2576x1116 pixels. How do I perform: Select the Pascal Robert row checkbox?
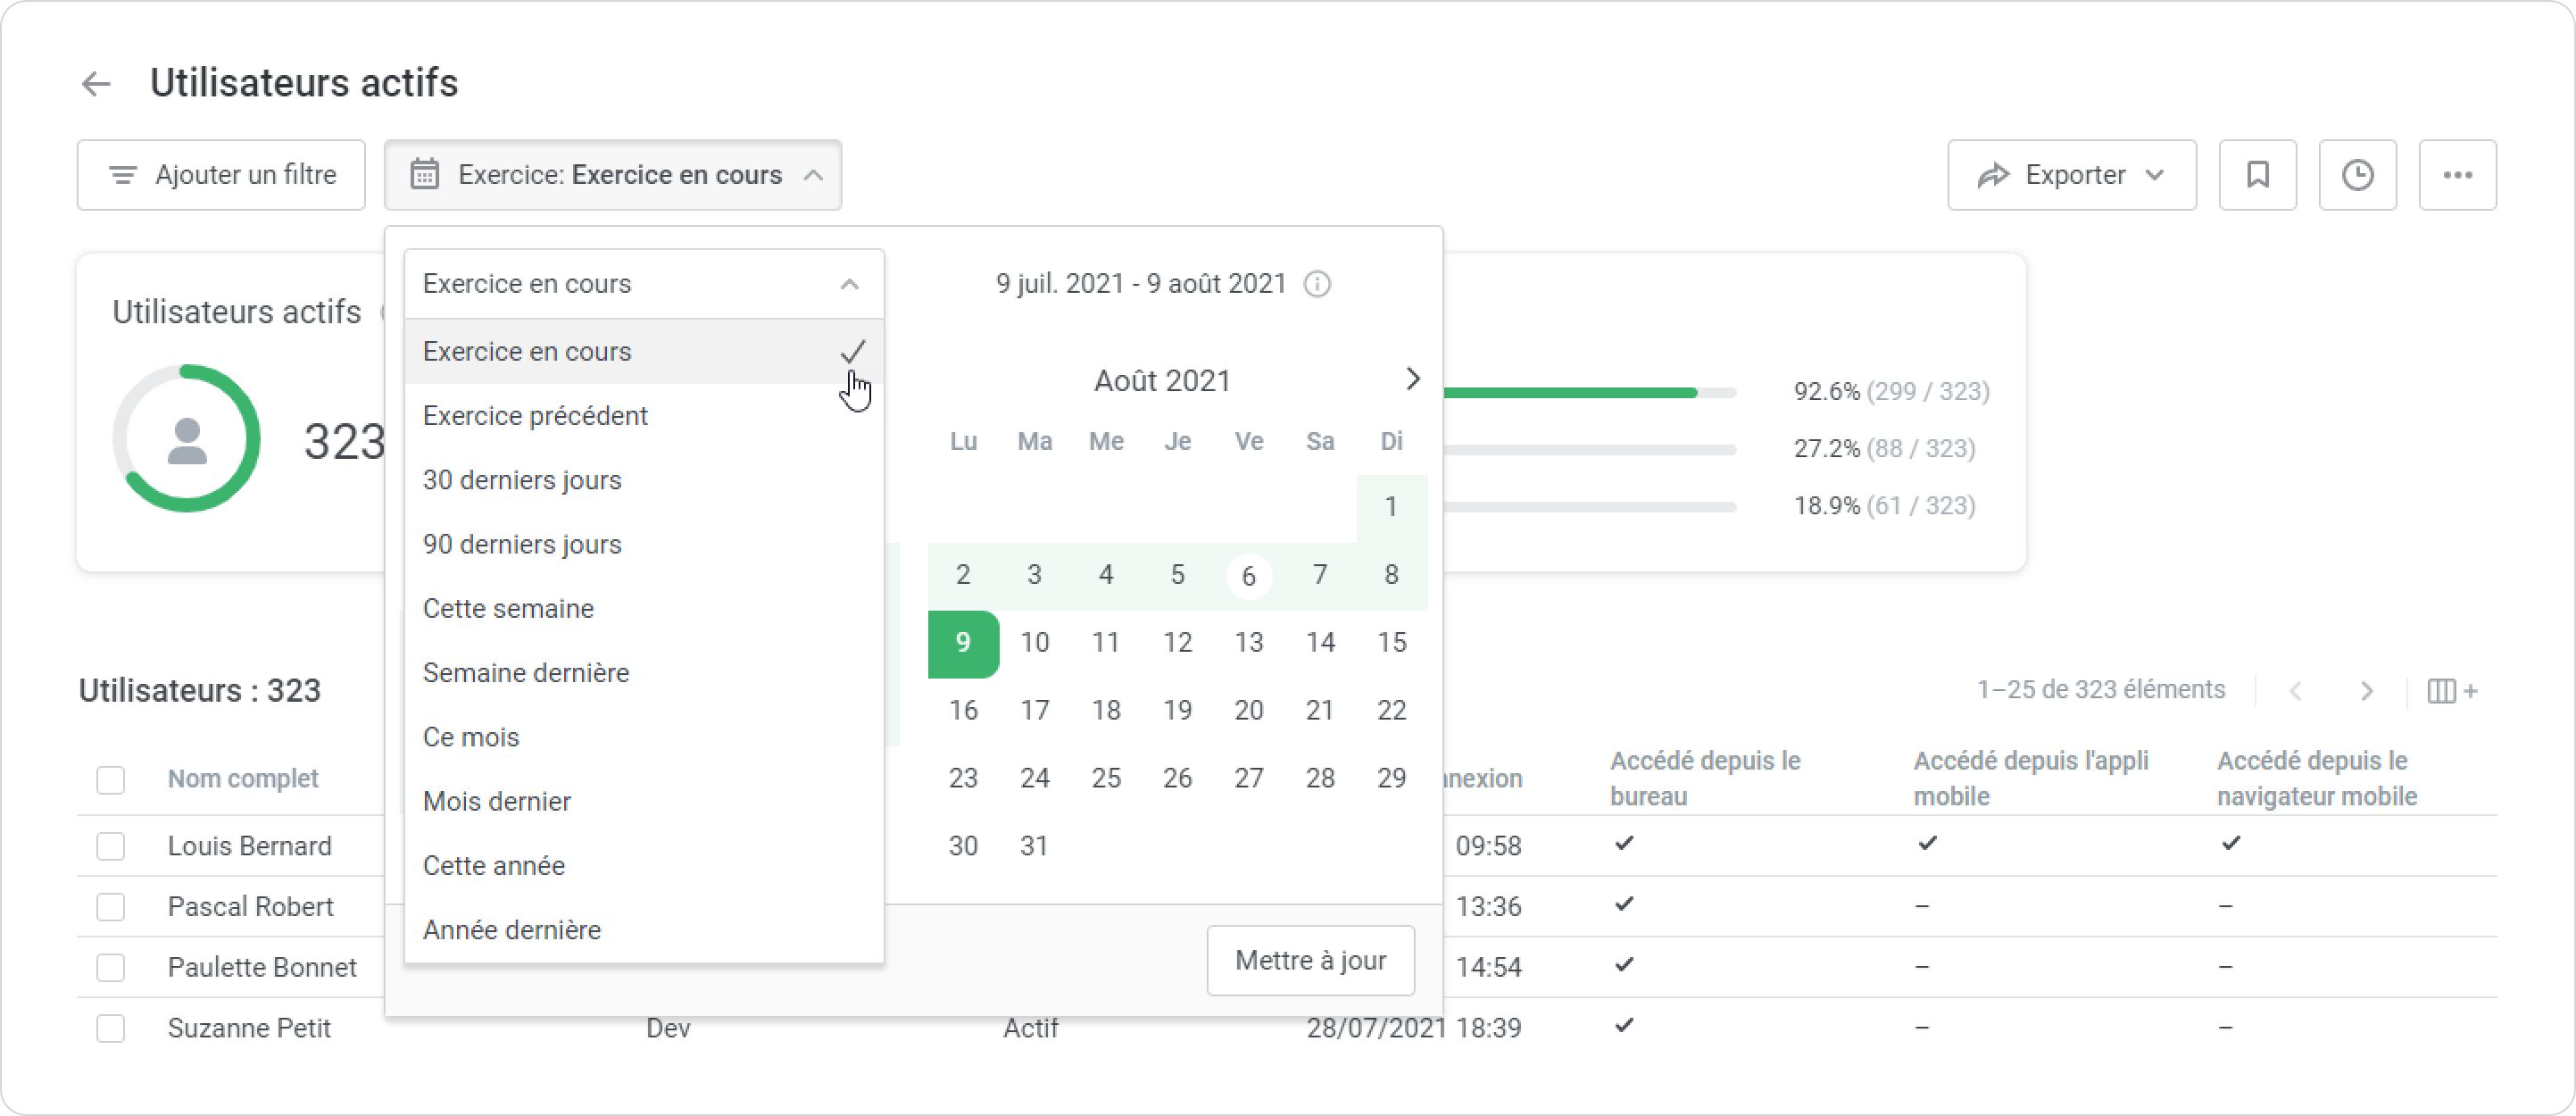coord(110,907)
